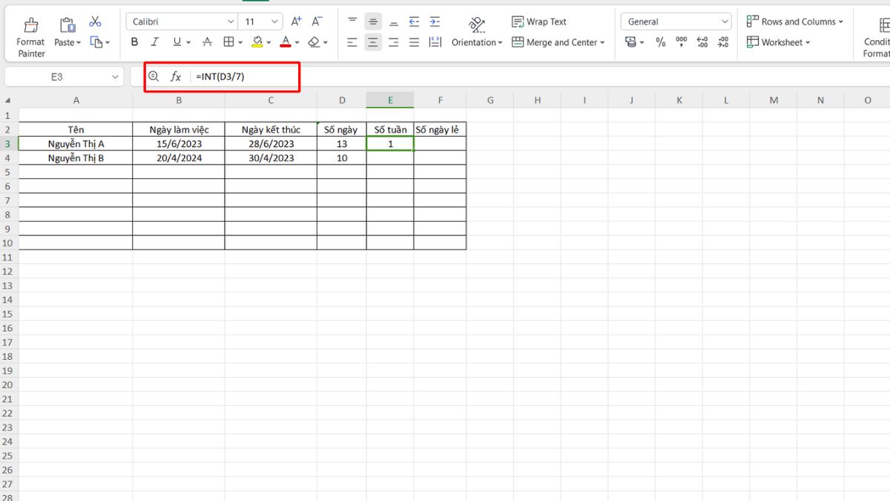
Task: Apply percent number format
Action: coord(660,42)
